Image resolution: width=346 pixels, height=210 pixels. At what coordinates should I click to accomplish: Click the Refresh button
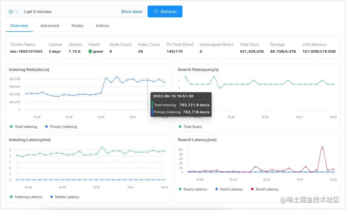165,11
